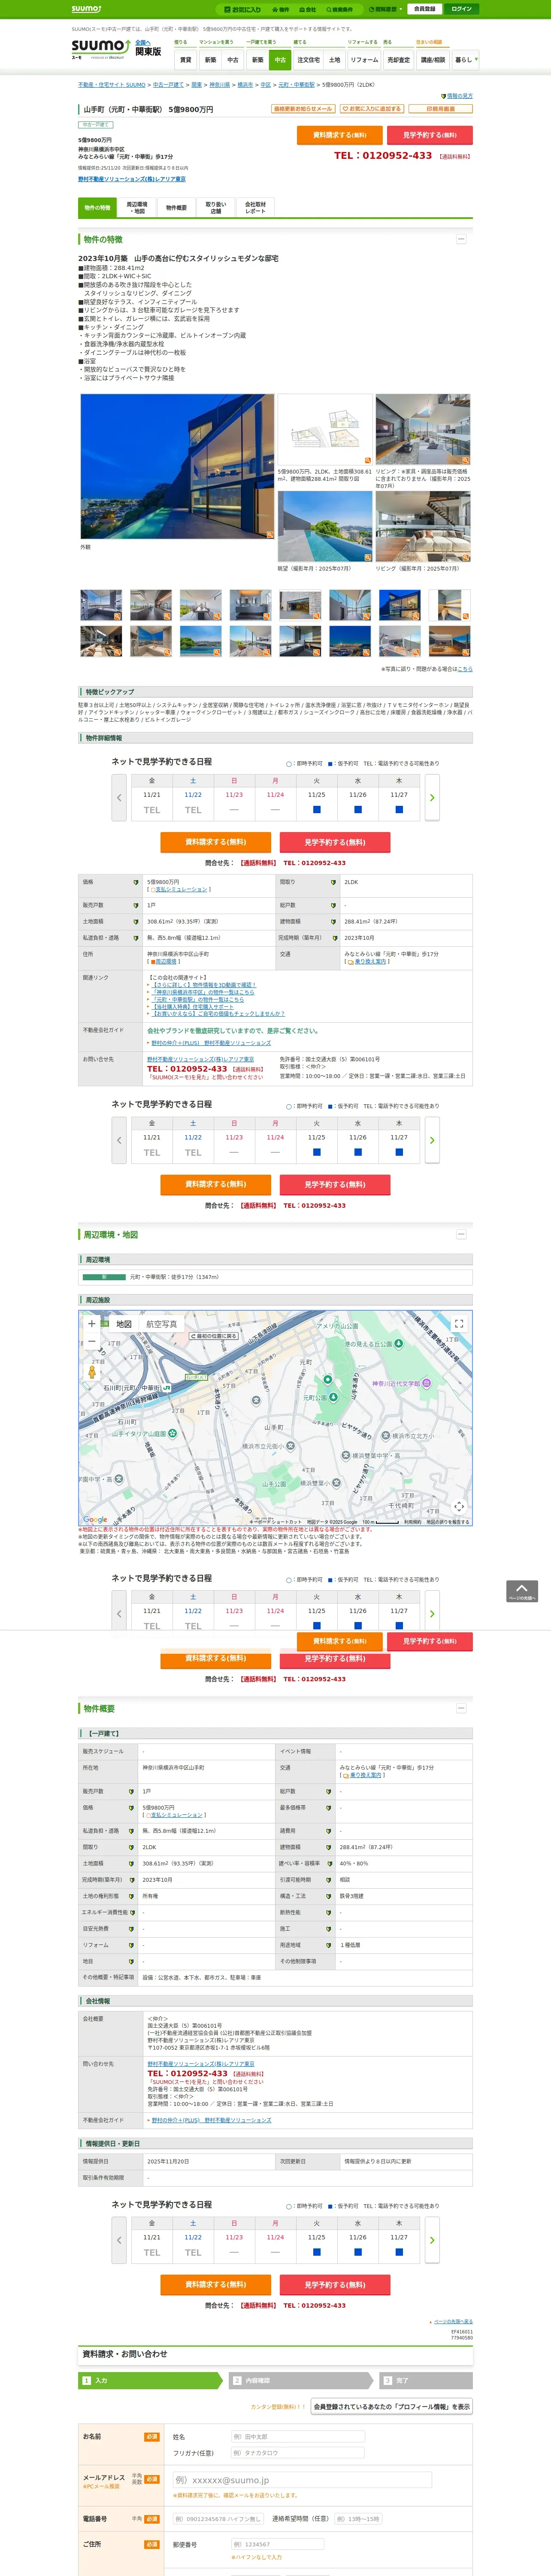Open the 眺望 pool view photo
Viewport: 551px width, 2576px height.
[325, 527]
